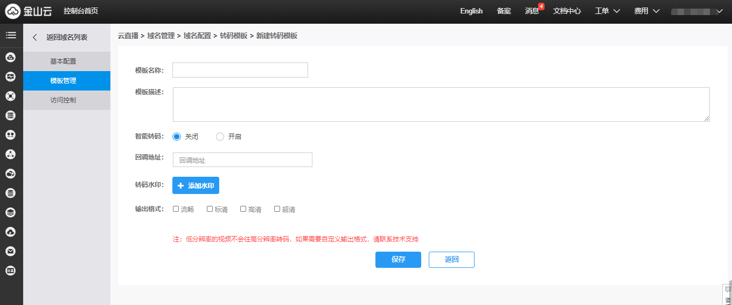The image size is (732, 305).
Task: Click the lifebuoy ring icon in sidebar
Action: click(x=10, y=96)
